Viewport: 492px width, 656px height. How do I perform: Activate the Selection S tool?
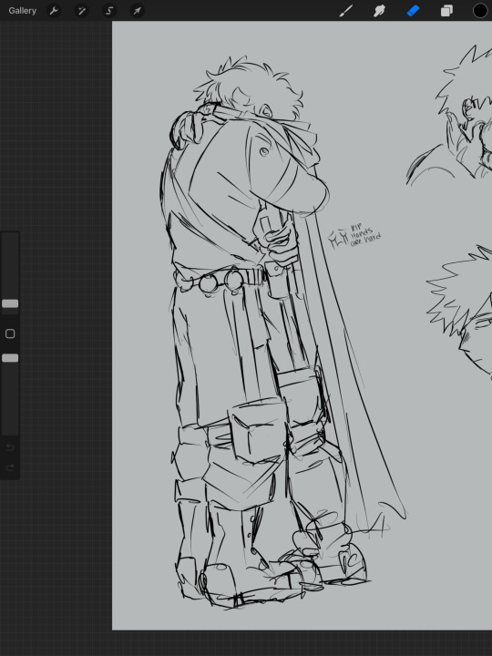click(109, 11)
